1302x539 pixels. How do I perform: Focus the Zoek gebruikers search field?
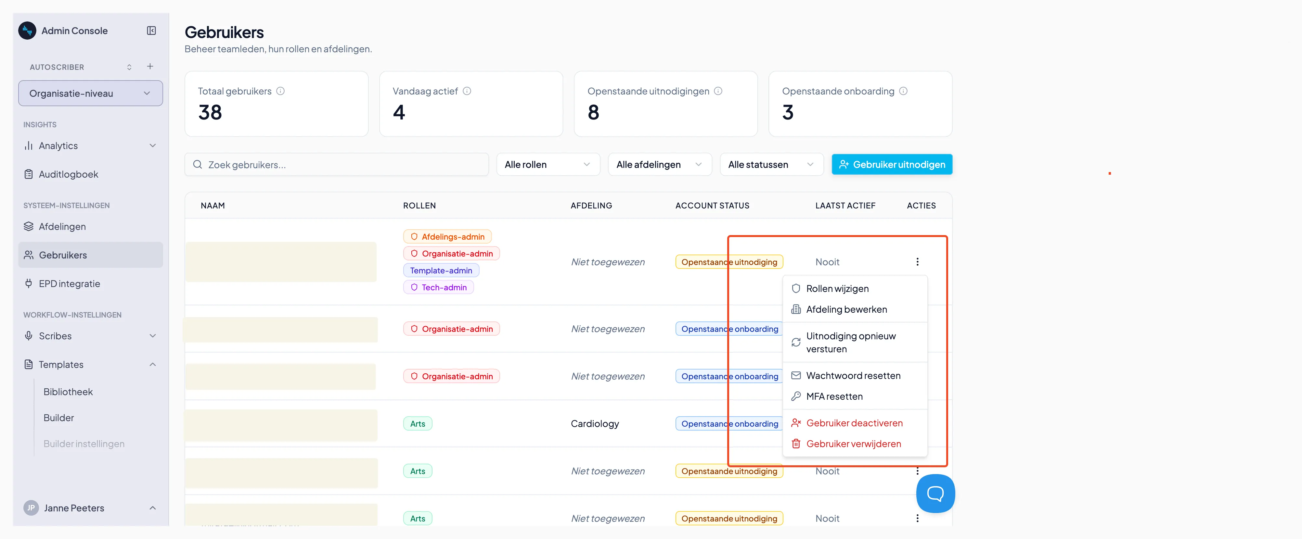point(337,165)
